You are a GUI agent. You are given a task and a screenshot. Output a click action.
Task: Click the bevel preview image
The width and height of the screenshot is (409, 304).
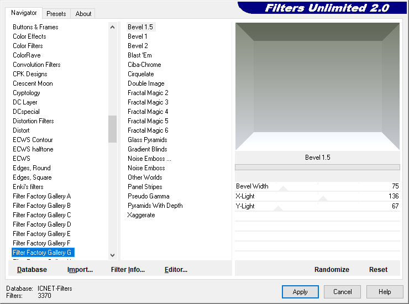317,86
